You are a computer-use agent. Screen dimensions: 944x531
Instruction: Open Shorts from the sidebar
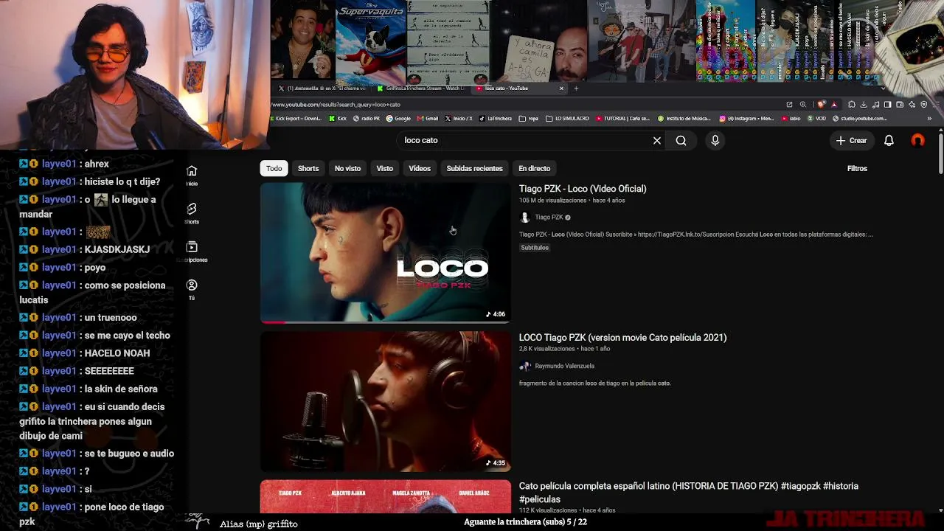pyautogui.click(x=192, y=214)
